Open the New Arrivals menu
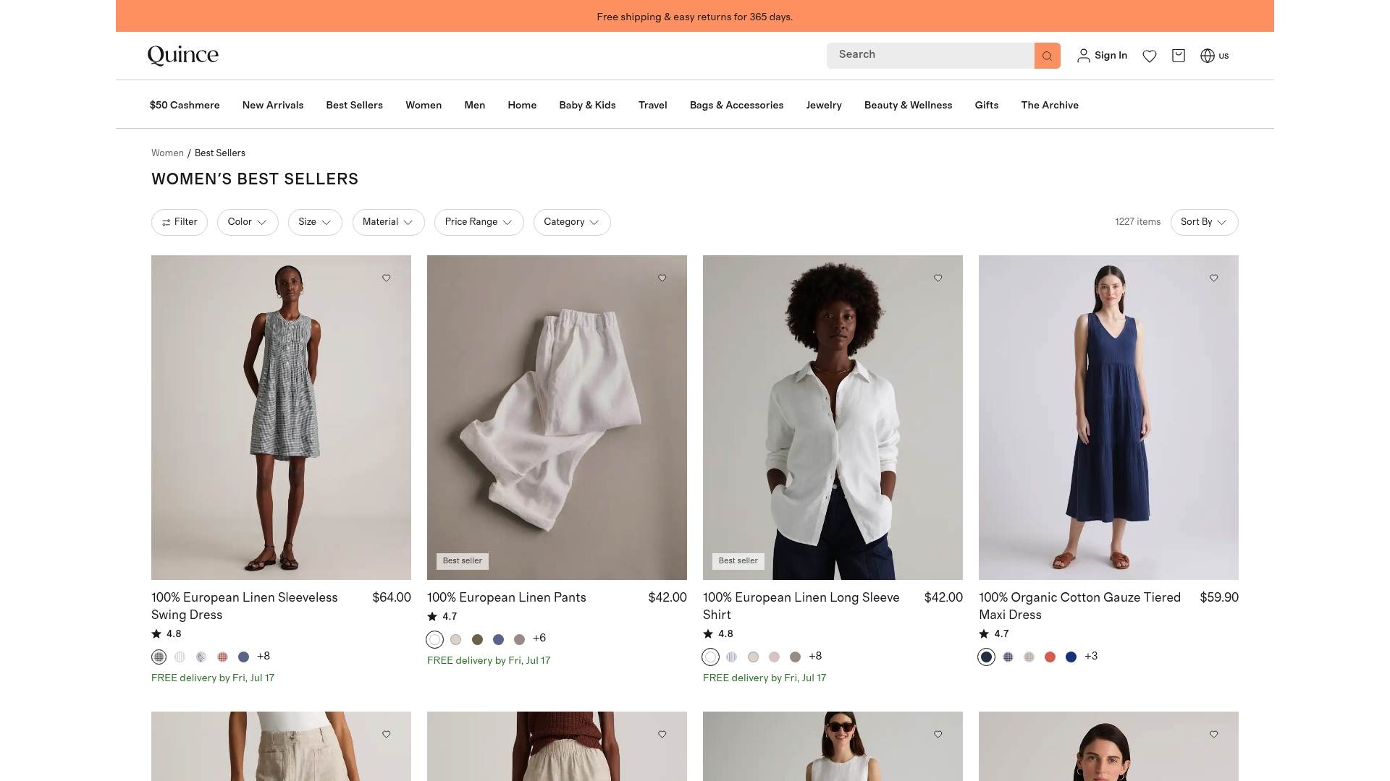This screenshot has width=1390, height=781. [x=273, y=105]
